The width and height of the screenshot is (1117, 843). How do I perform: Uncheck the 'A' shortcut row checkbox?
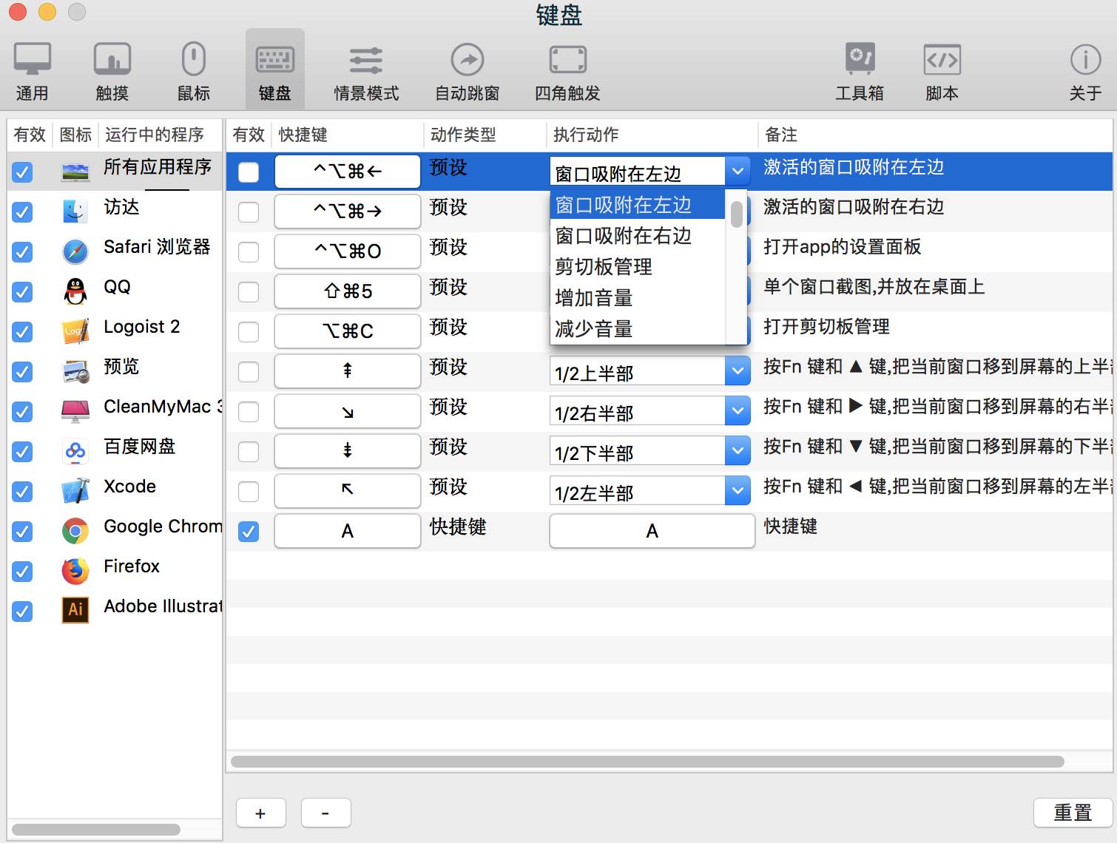(x=249, y=532)
